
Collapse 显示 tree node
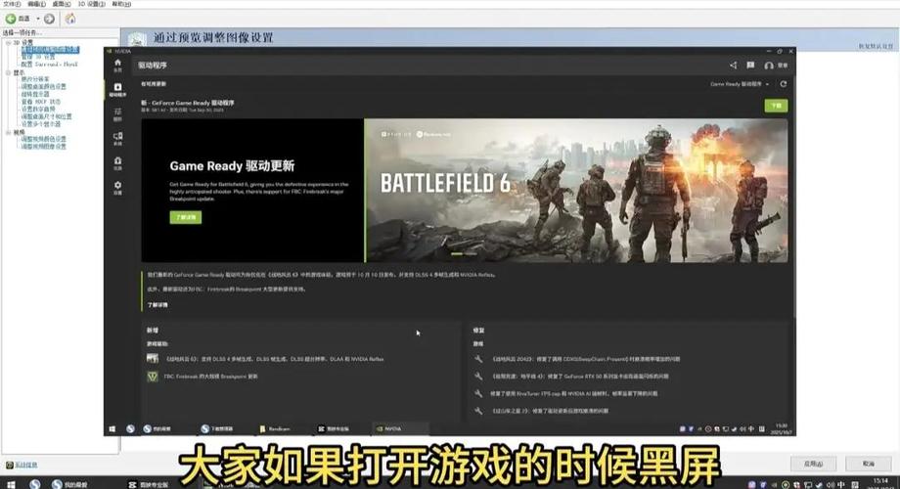pyautogui.click(x=8, y=72)
